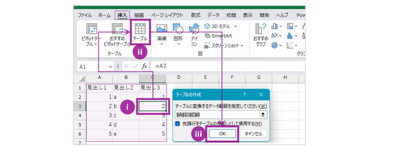Insert a pie chart icon
Screen dimensions: 394x150
pos(274,45)
